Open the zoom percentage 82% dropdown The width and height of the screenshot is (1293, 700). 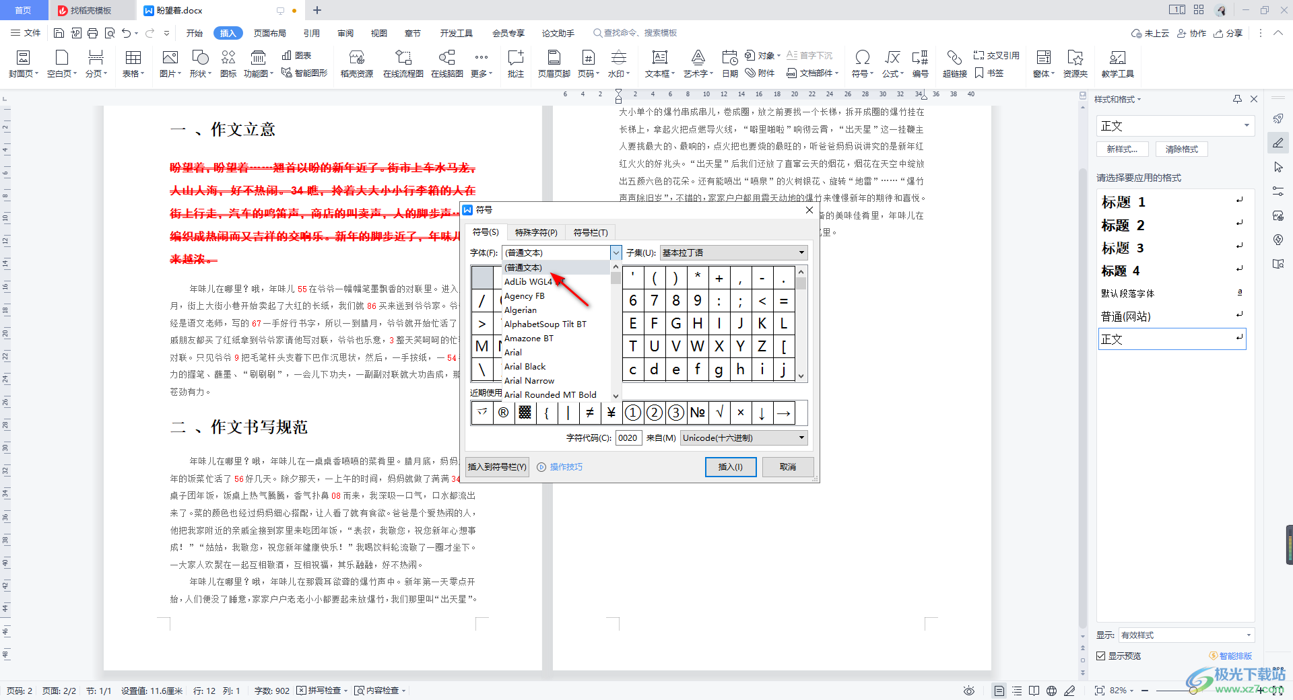[x=1122, y=691]
